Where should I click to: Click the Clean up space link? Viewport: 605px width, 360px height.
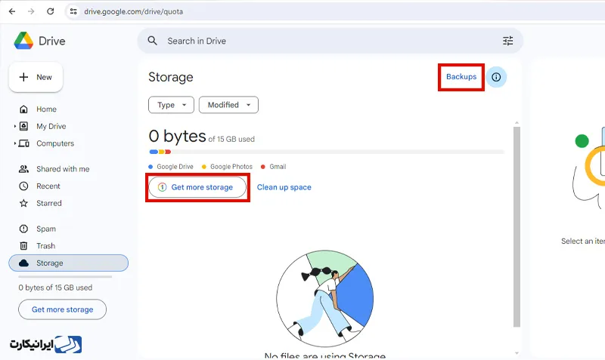pyautogui.click(x=284, y=187)
